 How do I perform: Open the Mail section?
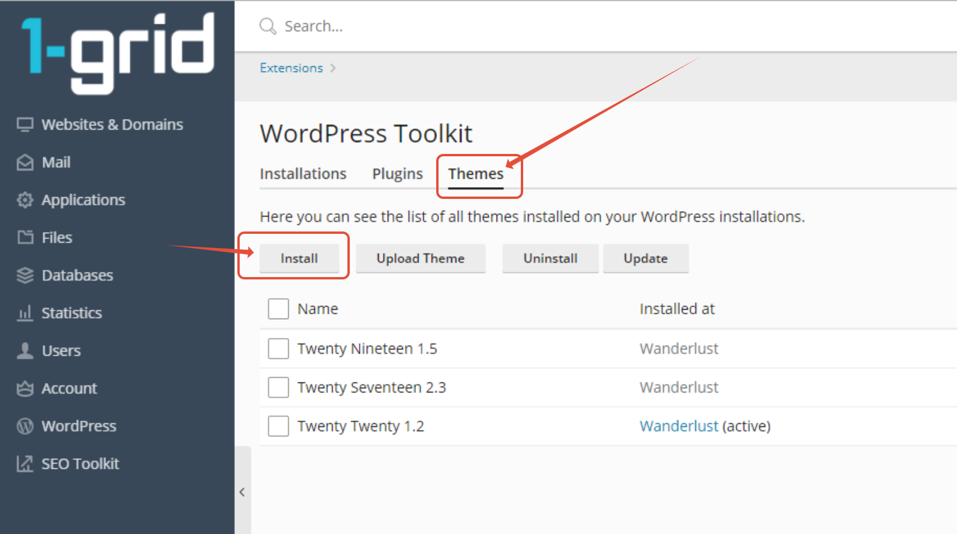coord(56,163)
